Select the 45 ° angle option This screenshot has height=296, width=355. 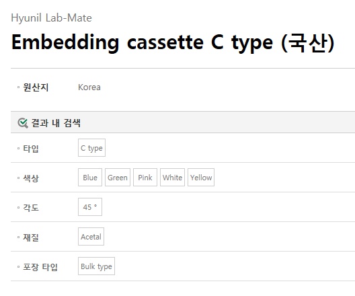tap(90, 207)
